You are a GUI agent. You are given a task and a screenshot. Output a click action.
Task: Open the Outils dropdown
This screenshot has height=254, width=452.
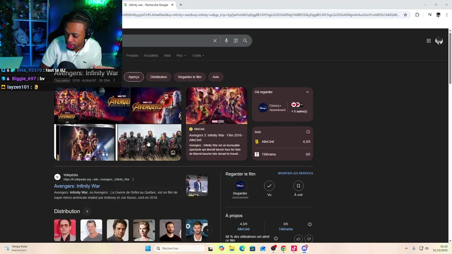point(198,55)
